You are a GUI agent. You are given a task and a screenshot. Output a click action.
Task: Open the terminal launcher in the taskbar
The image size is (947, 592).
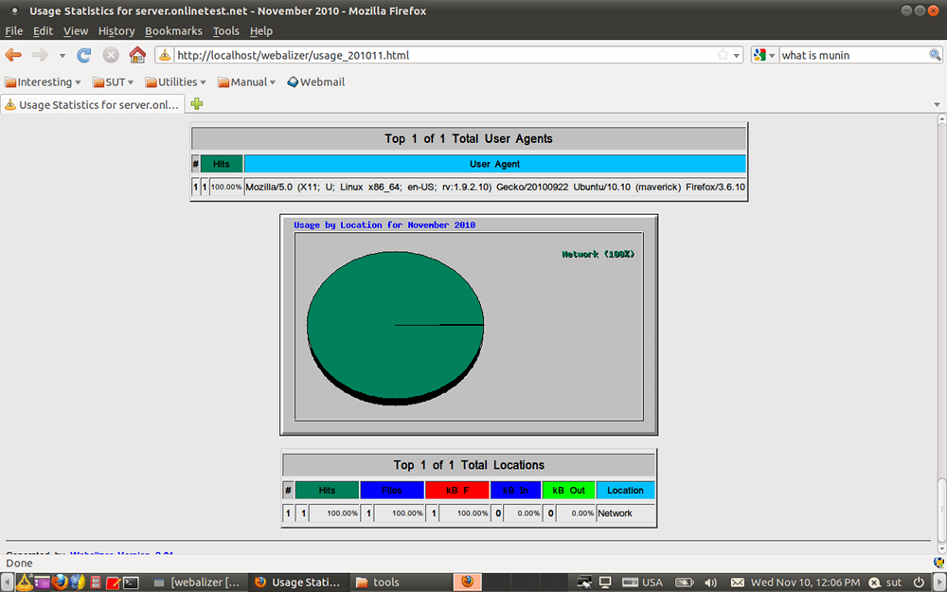click(x=133, y=583)
